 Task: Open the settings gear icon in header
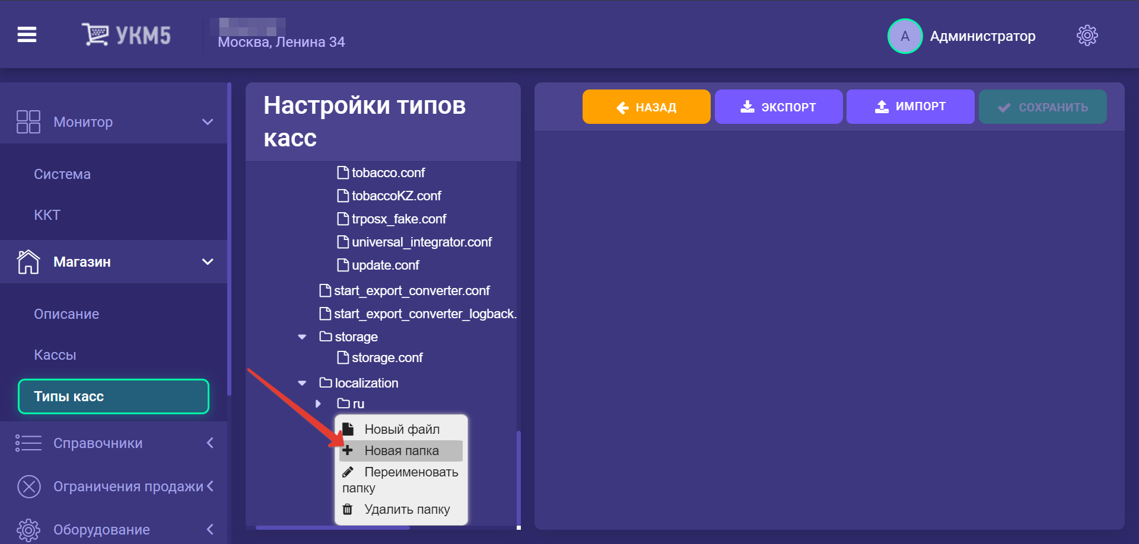[x=1087, y=36]
